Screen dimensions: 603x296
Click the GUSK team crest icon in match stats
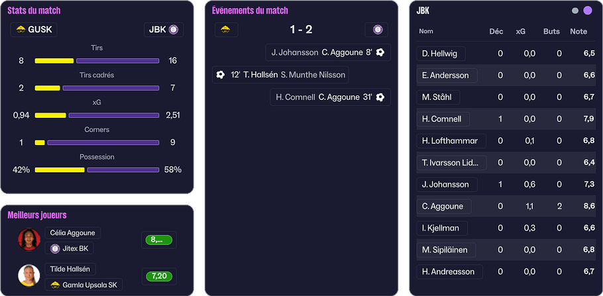21,30
